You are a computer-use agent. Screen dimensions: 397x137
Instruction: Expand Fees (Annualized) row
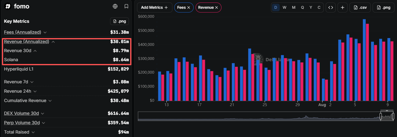point(25,32)
